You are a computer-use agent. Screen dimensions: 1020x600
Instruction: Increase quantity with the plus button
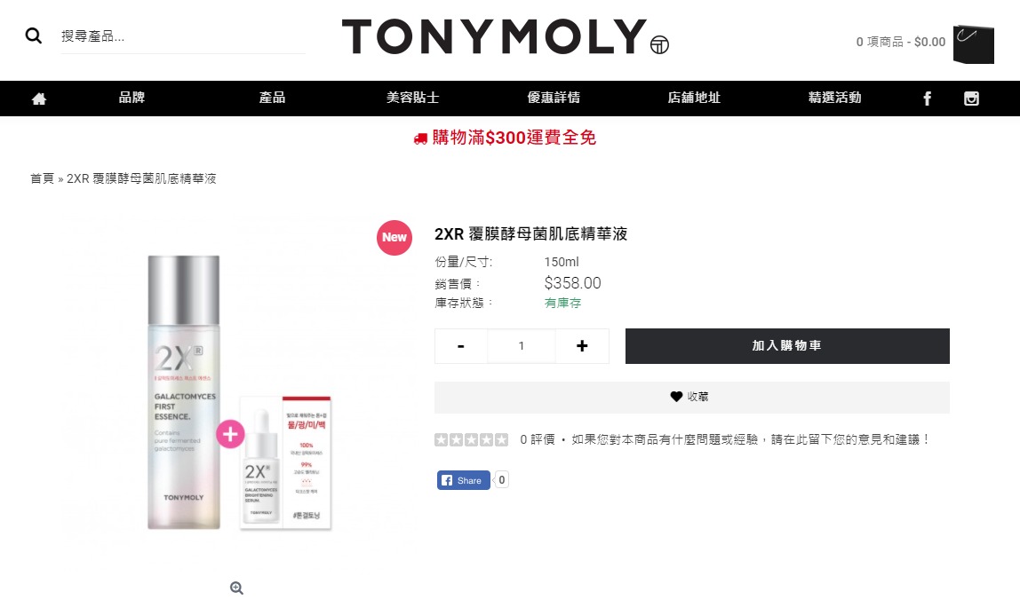click(582, 346)
